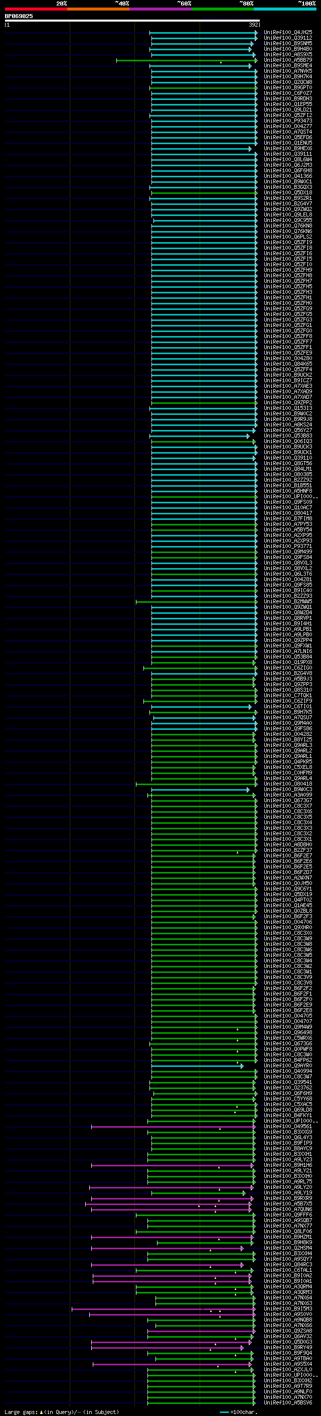Open hit UniRef100_B9SNM5
This screenshot has height=1416, width=321.
288,43
